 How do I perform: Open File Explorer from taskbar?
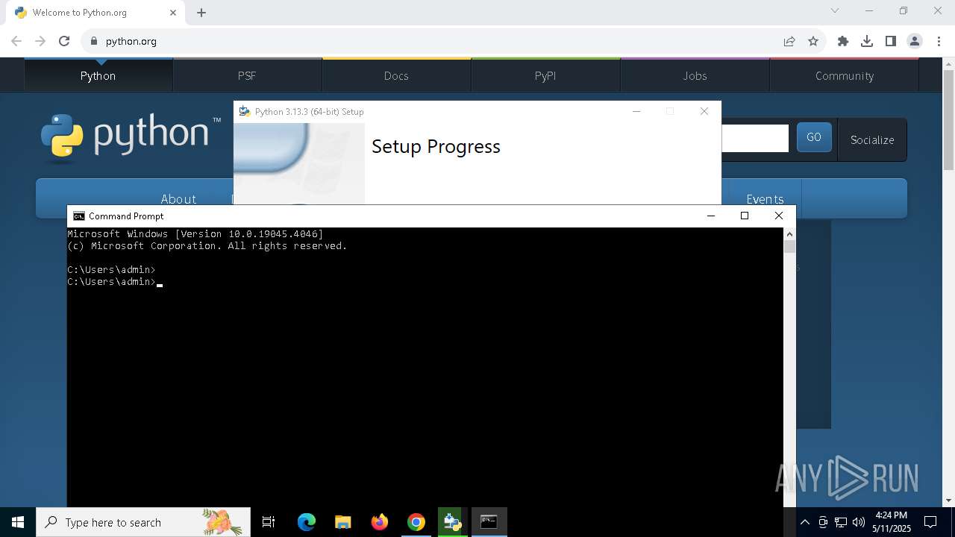(x=343, y=522)
